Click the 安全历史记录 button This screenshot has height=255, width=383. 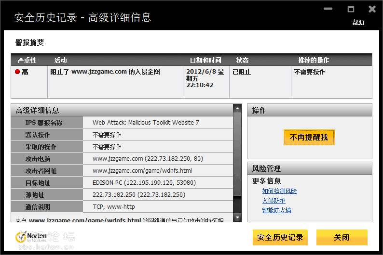coord(280,237)
